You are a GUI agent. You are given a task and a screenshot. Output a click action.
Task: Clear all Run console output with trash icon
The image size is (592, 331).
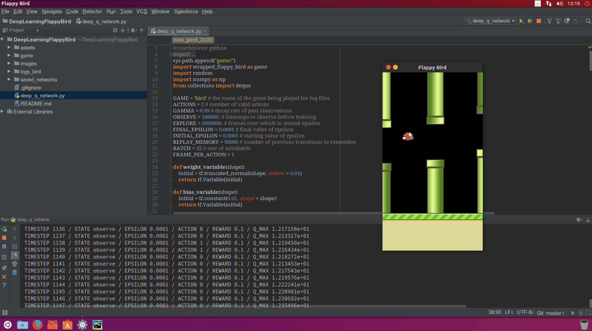[15, 273]
